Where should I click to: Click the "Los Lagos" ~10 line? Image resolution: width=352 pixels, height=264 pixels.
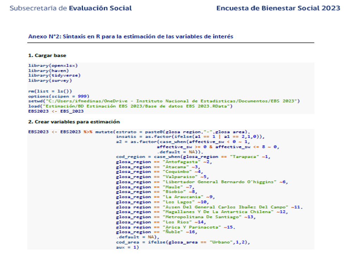[163, 202]
